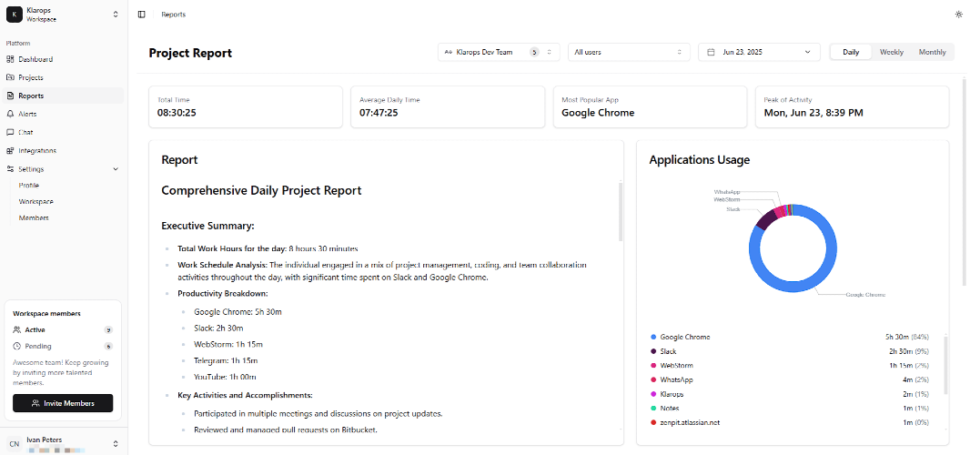
Task: Select the Monthly view tab
Action: click(932, 52)
